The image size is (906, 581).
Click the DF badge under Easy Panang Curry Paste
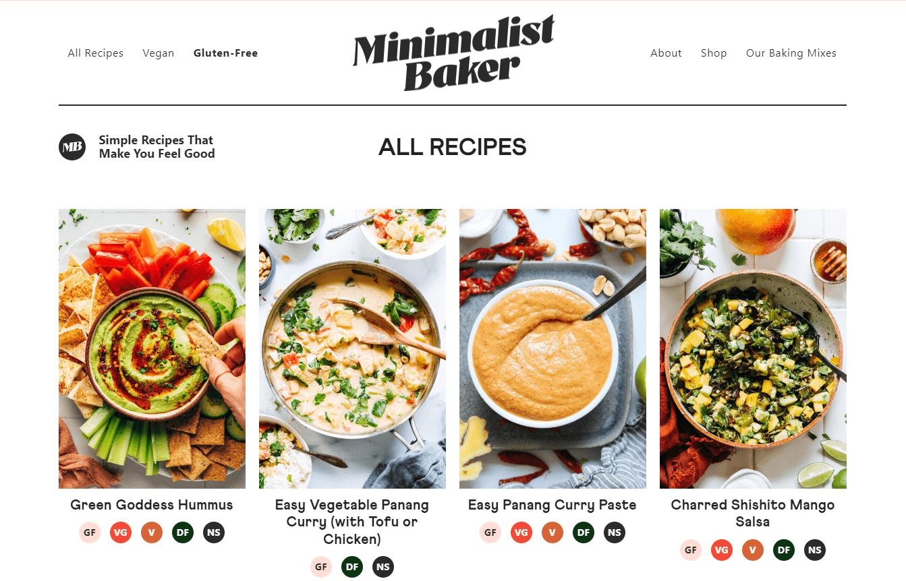(584, 532)
